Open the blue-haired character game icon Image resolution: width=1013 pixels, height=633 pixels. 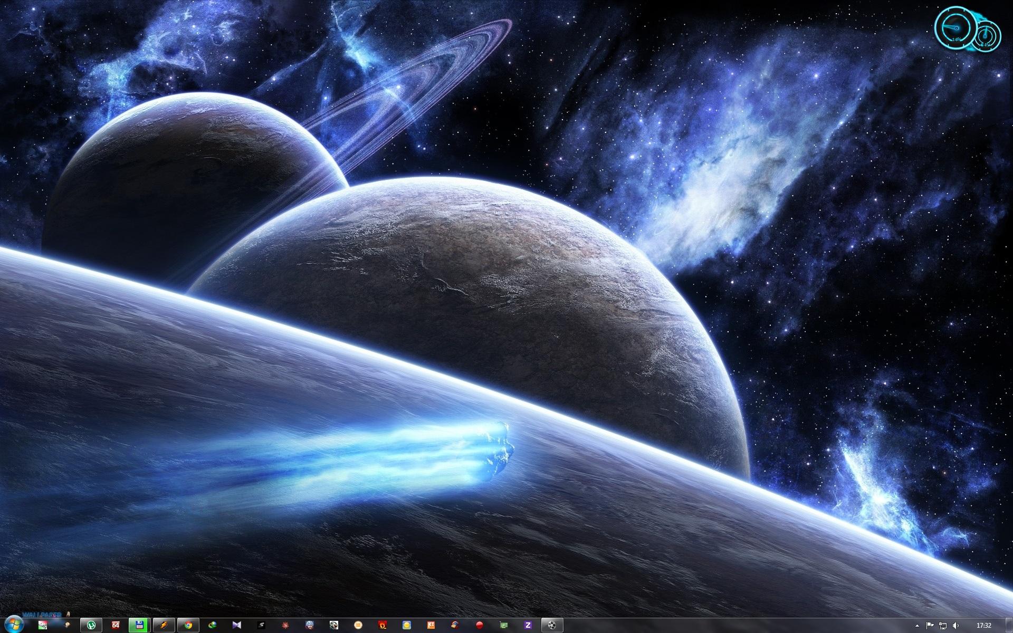[x=310, y=626]
